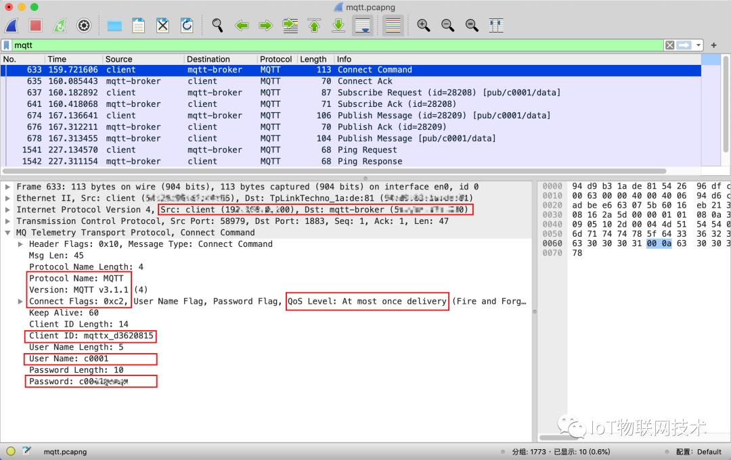Image resolution: width=731 pixels, height=460 pixels.
Task: Click the Time column header
Action: point(58,59)
